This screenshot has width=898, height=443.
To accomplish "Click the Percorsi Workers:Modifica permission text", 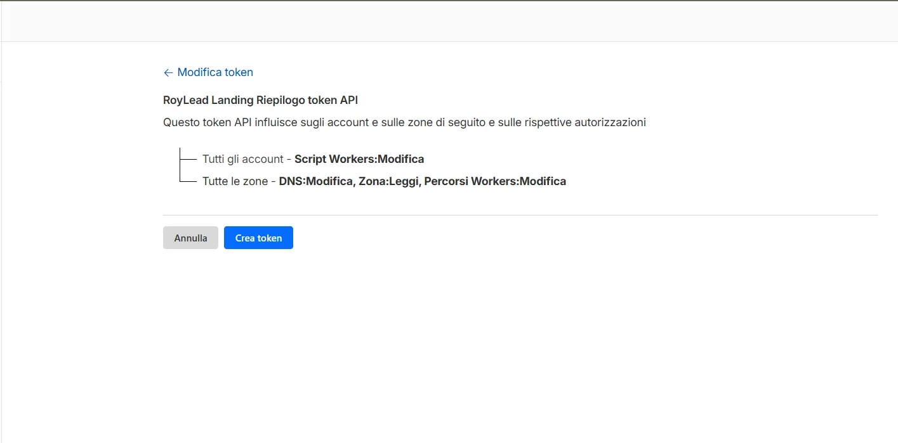I will [x=495, y=181].
